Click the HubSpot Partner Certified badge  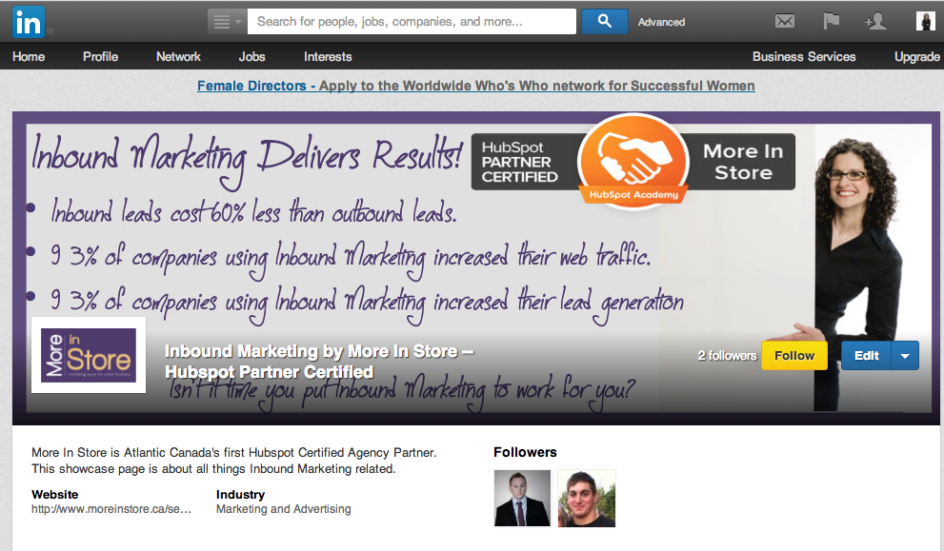click(633, 162)
